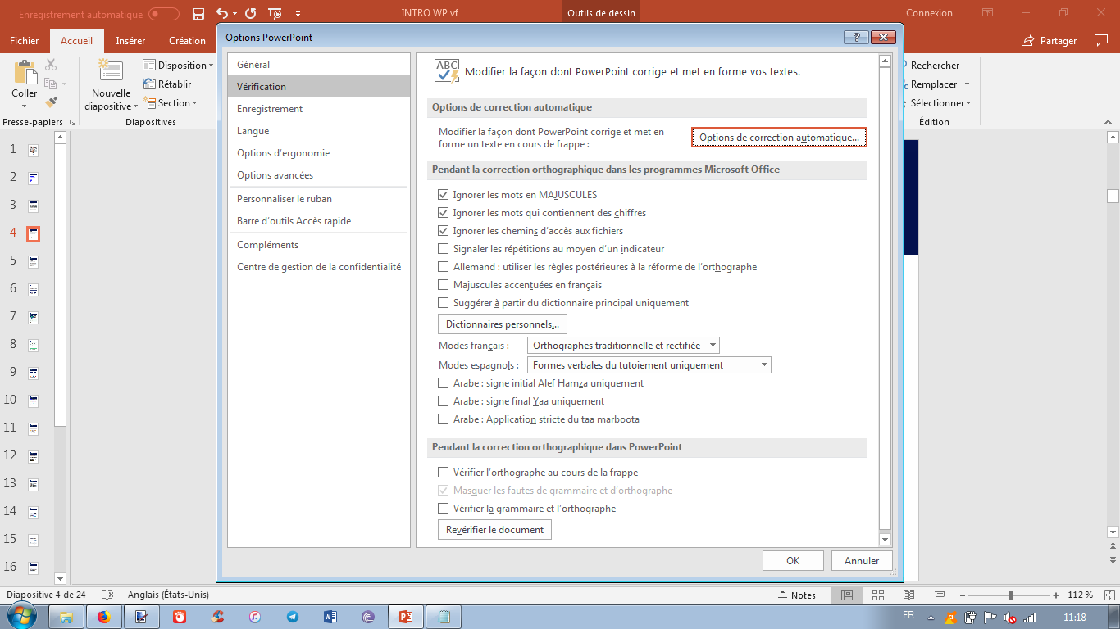Open the Customize Quick Access Toolbar dropdown

[298, 14]
